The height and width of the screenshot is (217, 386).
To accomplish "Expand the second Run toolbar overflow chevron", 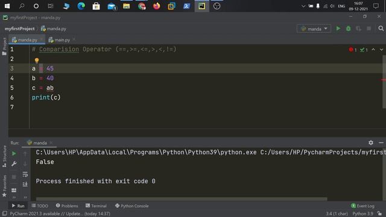I will (25, 197).
